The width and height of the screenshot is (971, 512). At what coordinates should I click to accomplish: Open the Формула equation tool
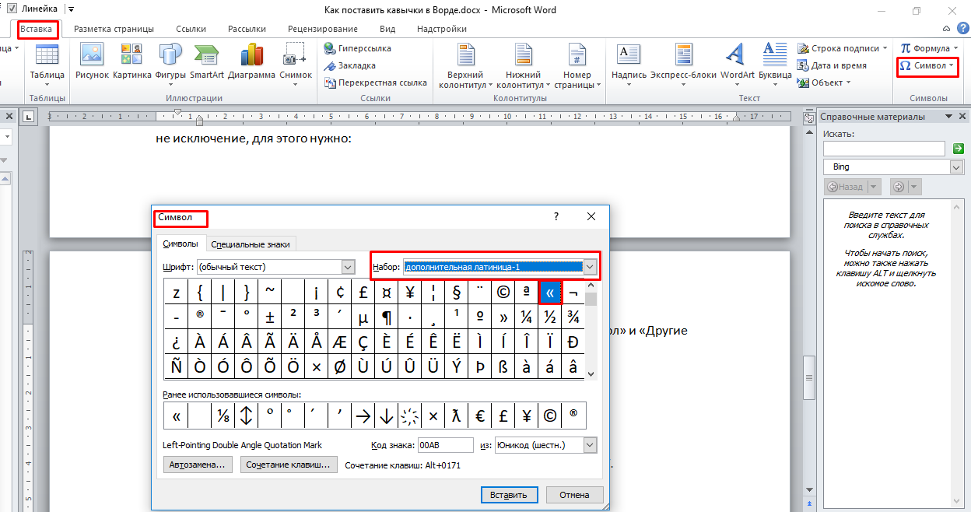pyautogui.click(x=928, y=48)
